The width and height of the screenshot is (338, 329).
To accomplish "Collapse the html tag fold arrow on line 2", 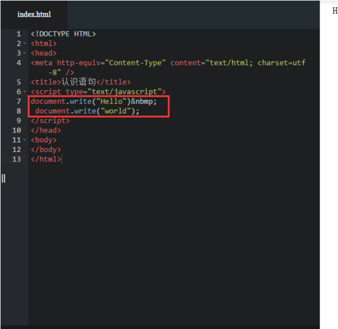I will (x=24, y=43).
